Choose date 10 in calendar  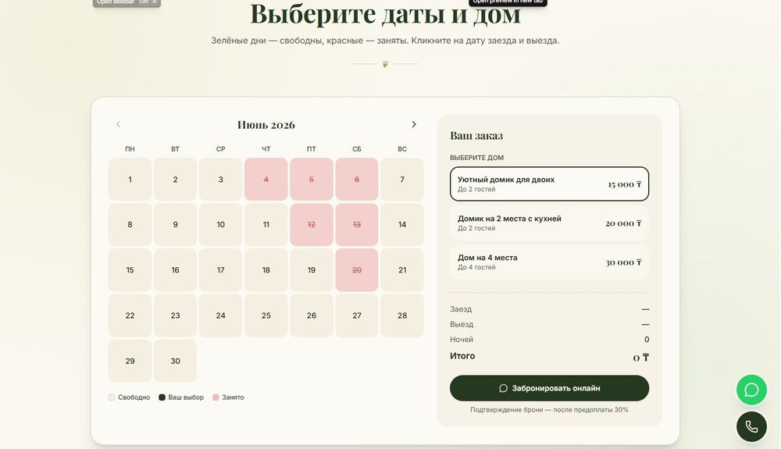click(x=221, y=225)
